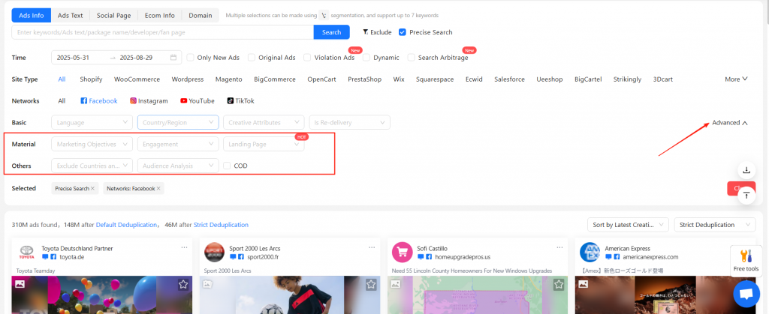This screenshot has width=769, height=314.
Task: Remove the Precise Search selected tag
Action: [x=92, y=188]
